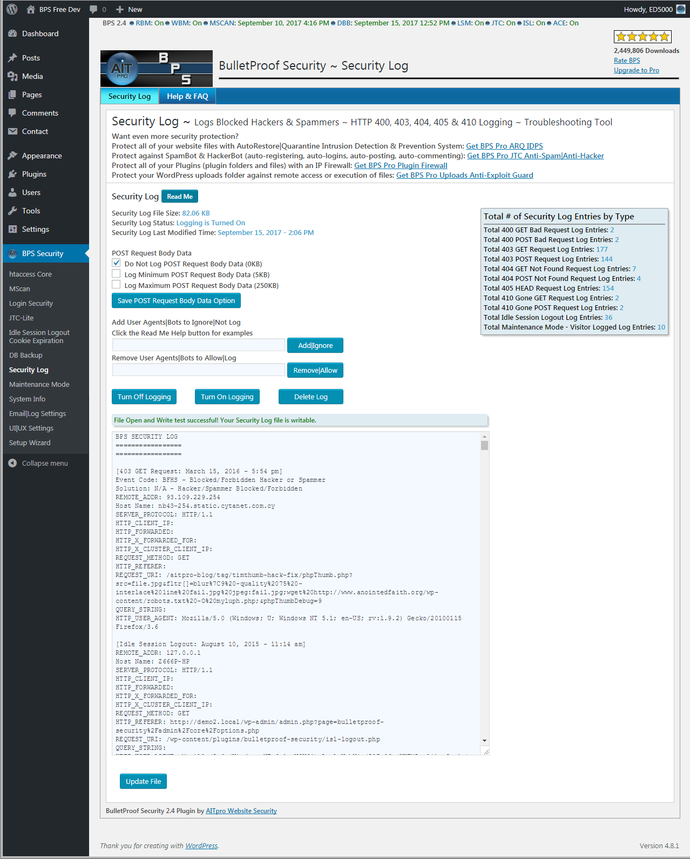
Task: Open Email|Log Settings submenu
Action: click(x=37, y=413)
